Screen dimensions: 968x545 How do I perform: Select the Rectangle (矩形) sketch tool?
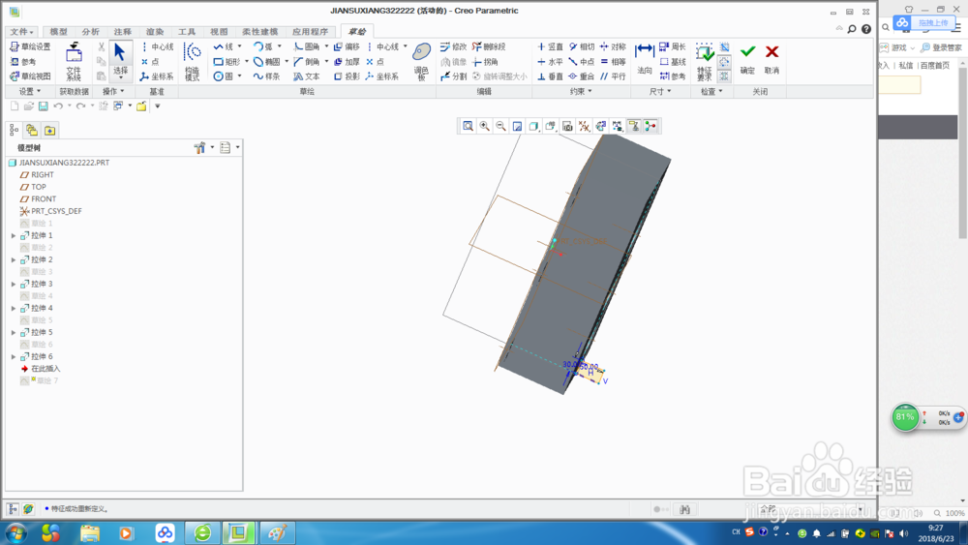tap(227, 62)
